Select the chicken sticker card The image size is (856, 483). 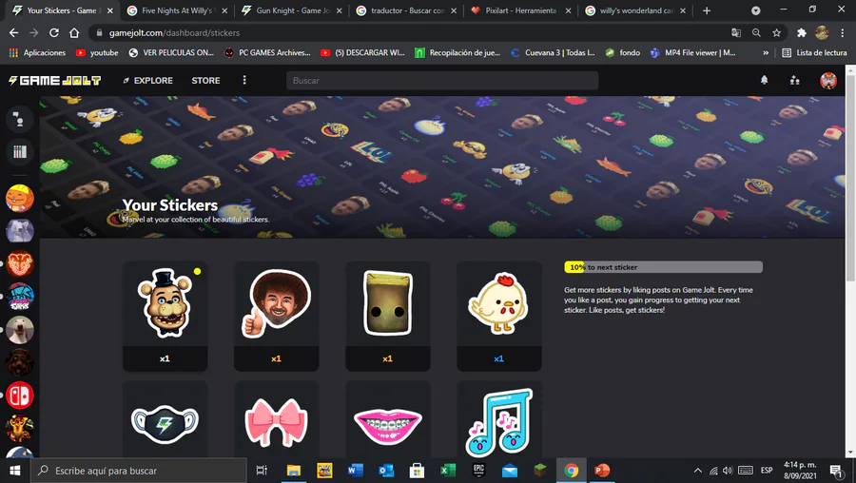[x=499, y=316]
